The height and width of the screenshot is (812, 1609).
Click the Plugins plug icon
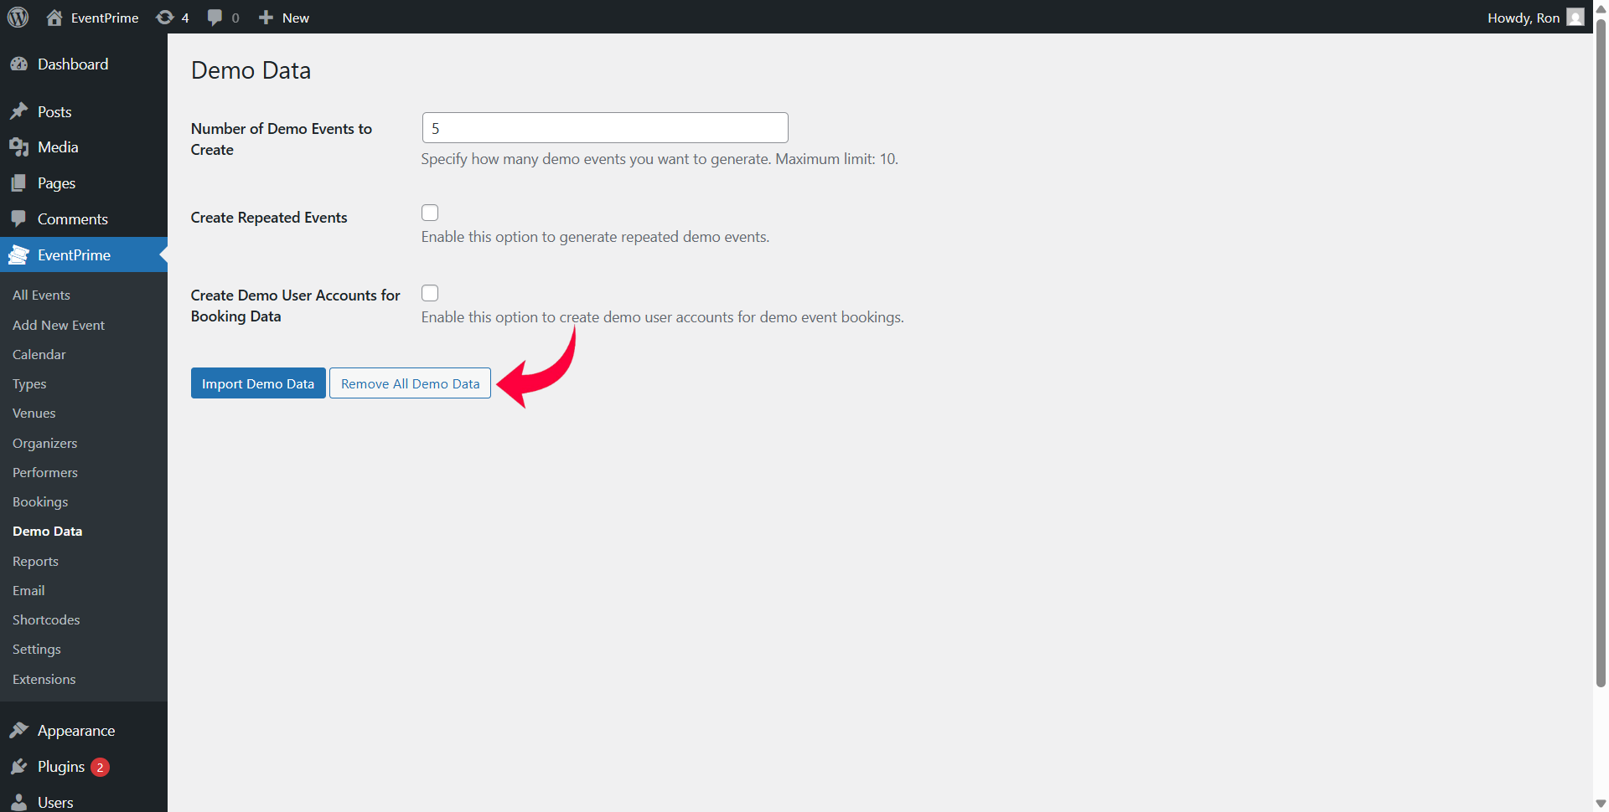pyautogui.click(x=18, y=767)
